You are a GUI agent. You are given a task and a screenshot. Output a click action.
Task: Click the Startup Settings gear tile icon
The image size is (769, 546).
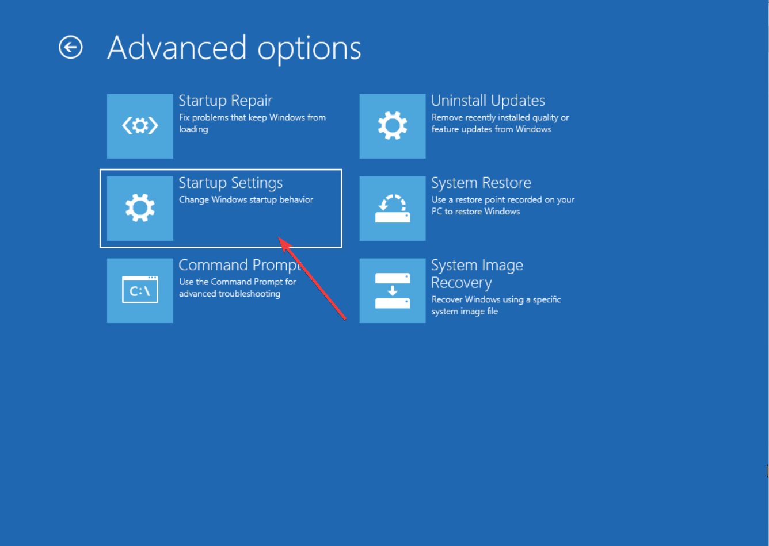tap(140, 208)
